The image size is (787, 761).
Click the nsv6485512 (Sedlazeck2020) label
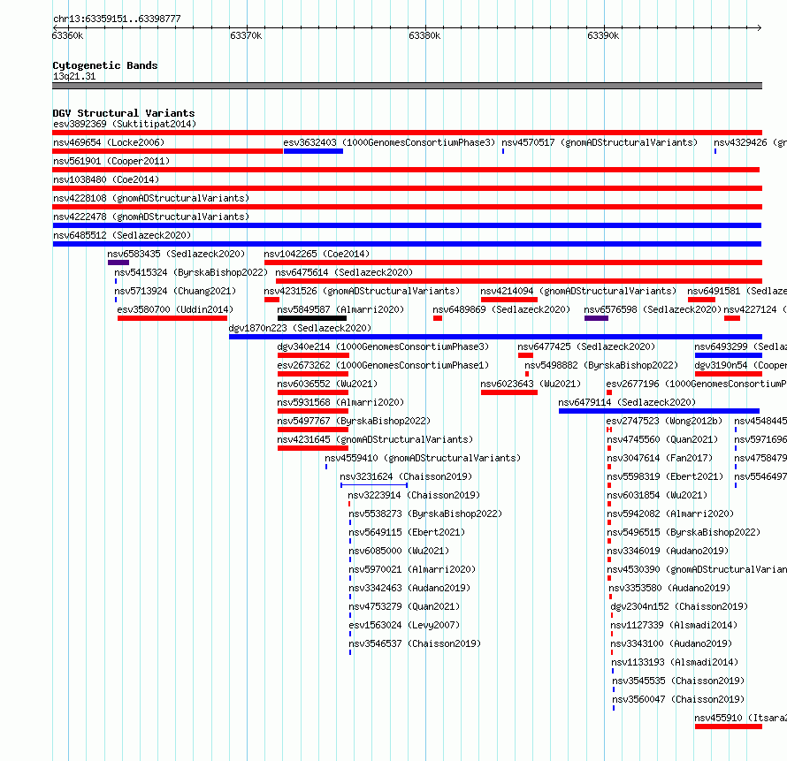point(122,235)
